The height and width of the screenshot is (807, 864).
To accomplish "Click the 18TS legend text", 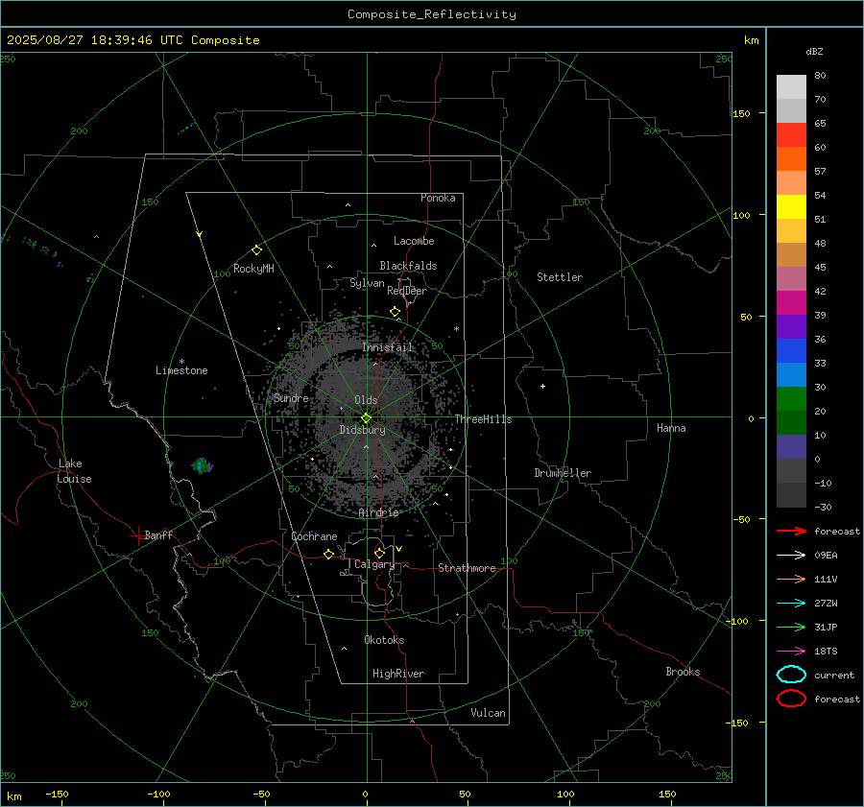I will point(826,652).
